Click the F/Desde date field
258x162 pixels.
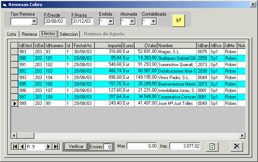click(55, 21)
